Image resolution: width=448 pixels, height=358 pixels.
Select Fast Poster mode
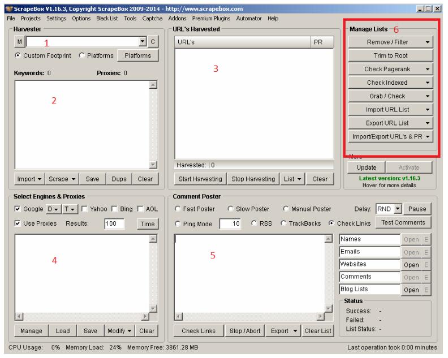tap(178, 209)
